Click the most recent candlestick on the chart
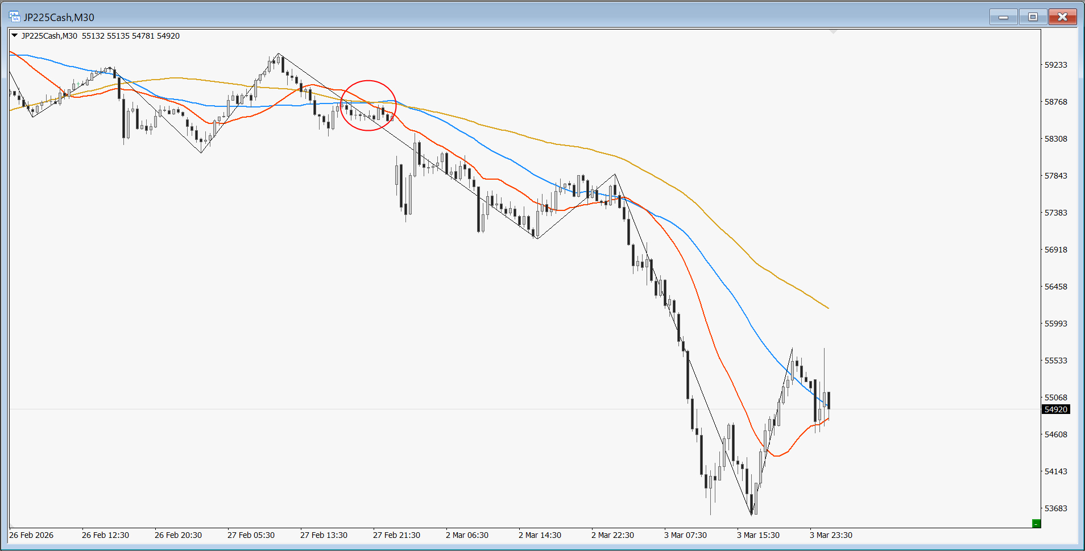 829,400
